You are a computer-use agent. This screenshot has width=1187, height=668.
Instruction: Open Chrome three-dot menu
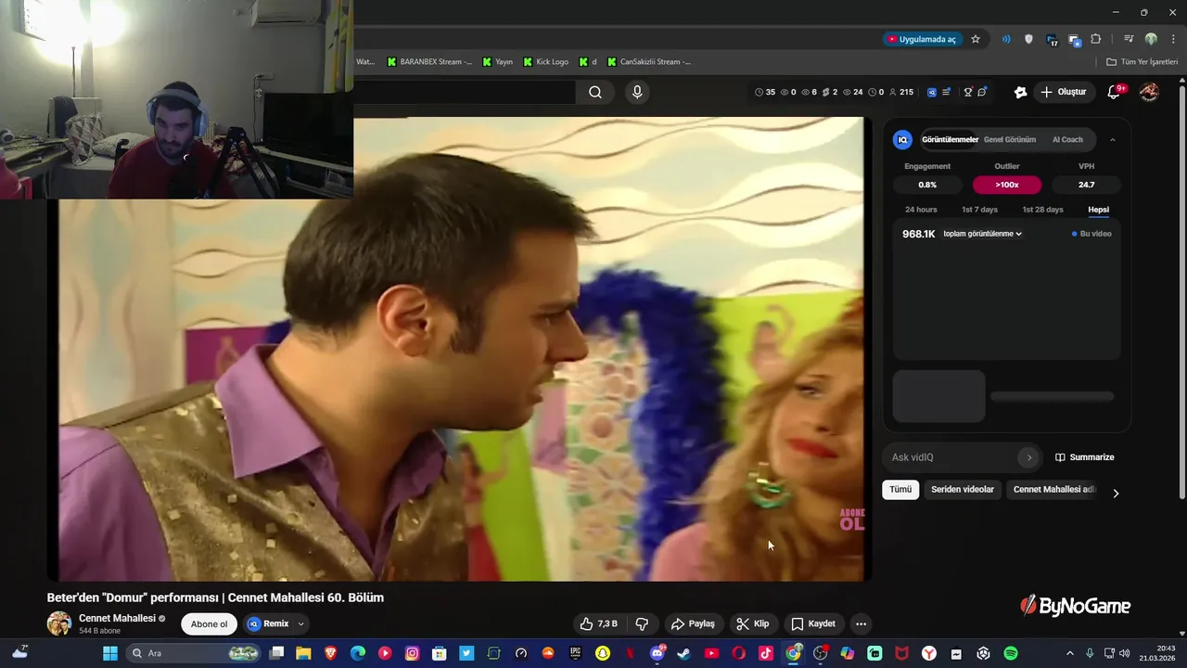[x=1172, y=39]
